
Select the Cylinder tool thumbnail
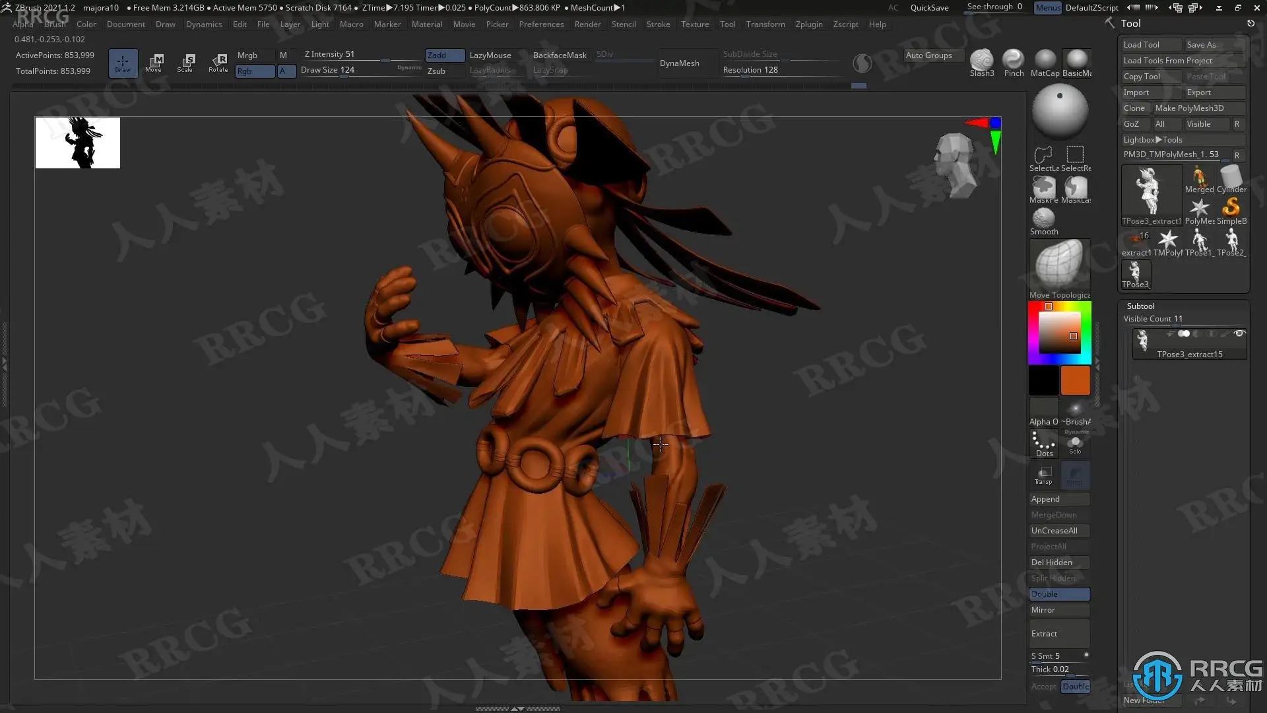tap(1231, 180)
